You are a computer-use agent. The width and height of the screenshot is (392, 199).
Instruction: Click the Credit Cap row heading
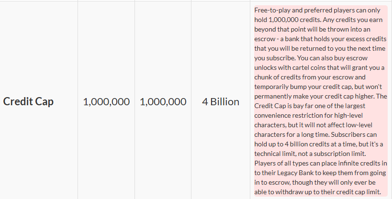pyautogui.click(x=28, y=101)
